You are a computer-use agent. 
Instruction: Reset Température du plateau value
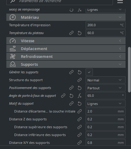pos(80,33)
